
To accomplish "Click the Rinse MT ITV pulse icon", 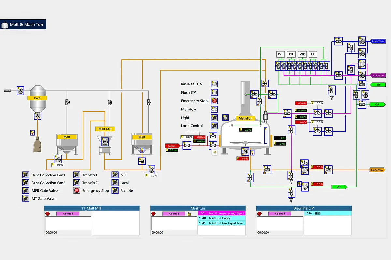I will (x=214, y=84).
